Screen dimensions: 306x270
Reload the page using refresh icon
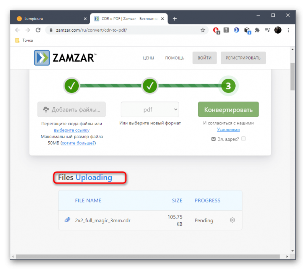[x=38, y=30]
